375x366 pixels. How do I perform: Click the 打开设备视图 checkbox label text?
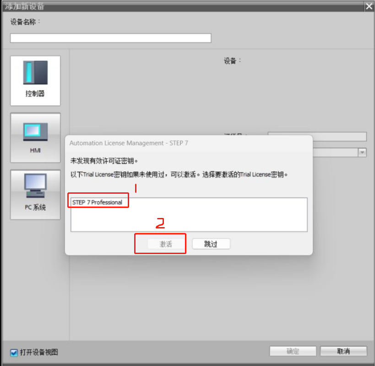[x=39, y=352]
